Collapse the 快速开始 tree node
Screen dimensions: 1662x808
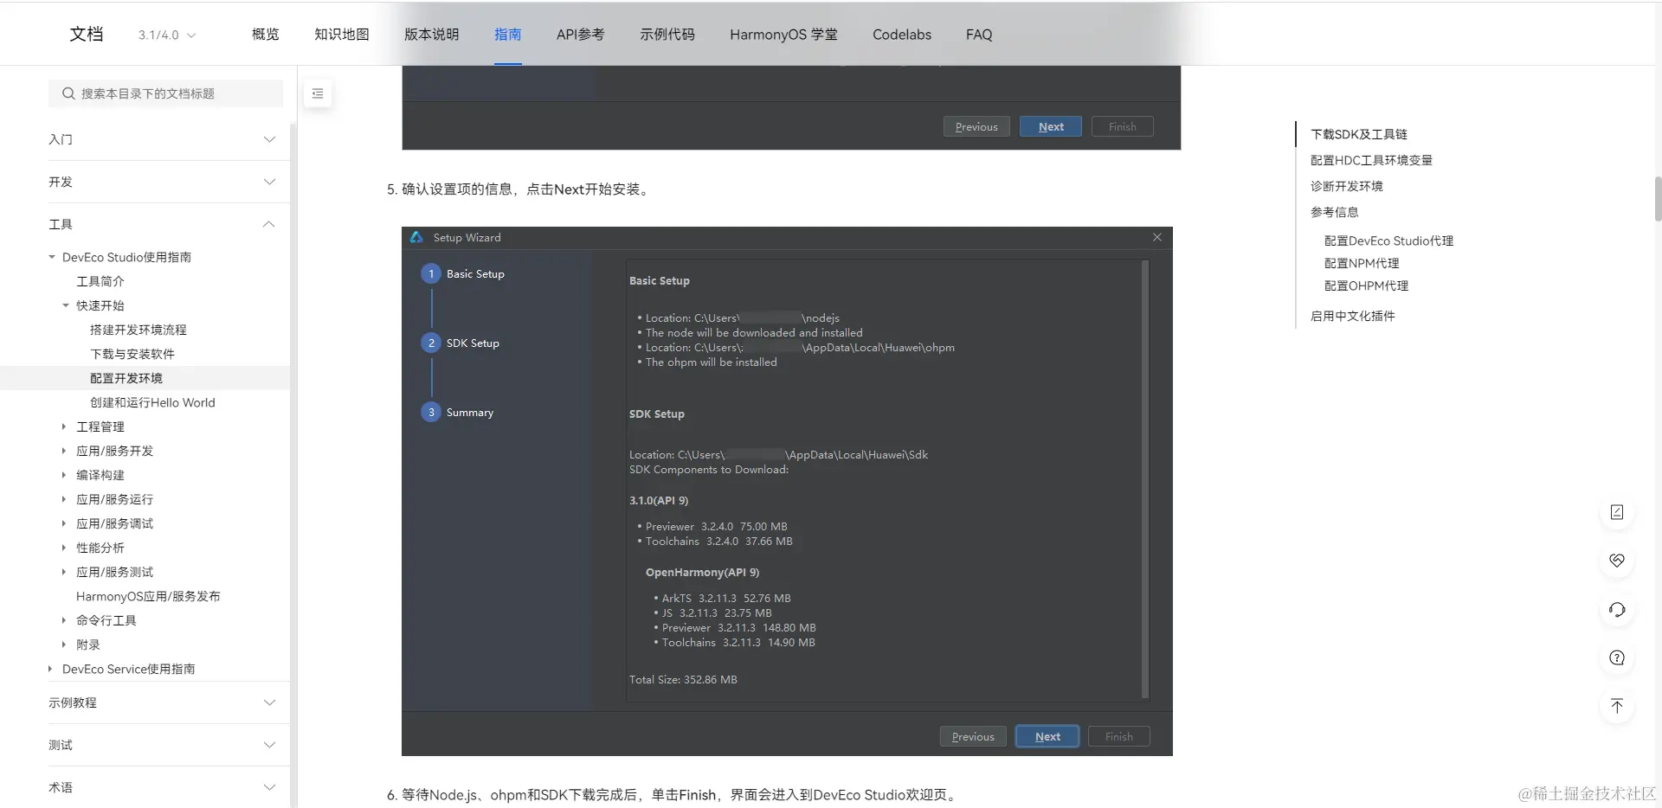pyautogui.click(x=65, y=305)
